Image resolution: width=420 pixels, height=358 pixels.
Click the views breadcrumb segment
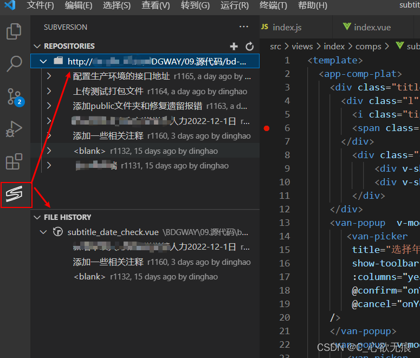(302, 47)
